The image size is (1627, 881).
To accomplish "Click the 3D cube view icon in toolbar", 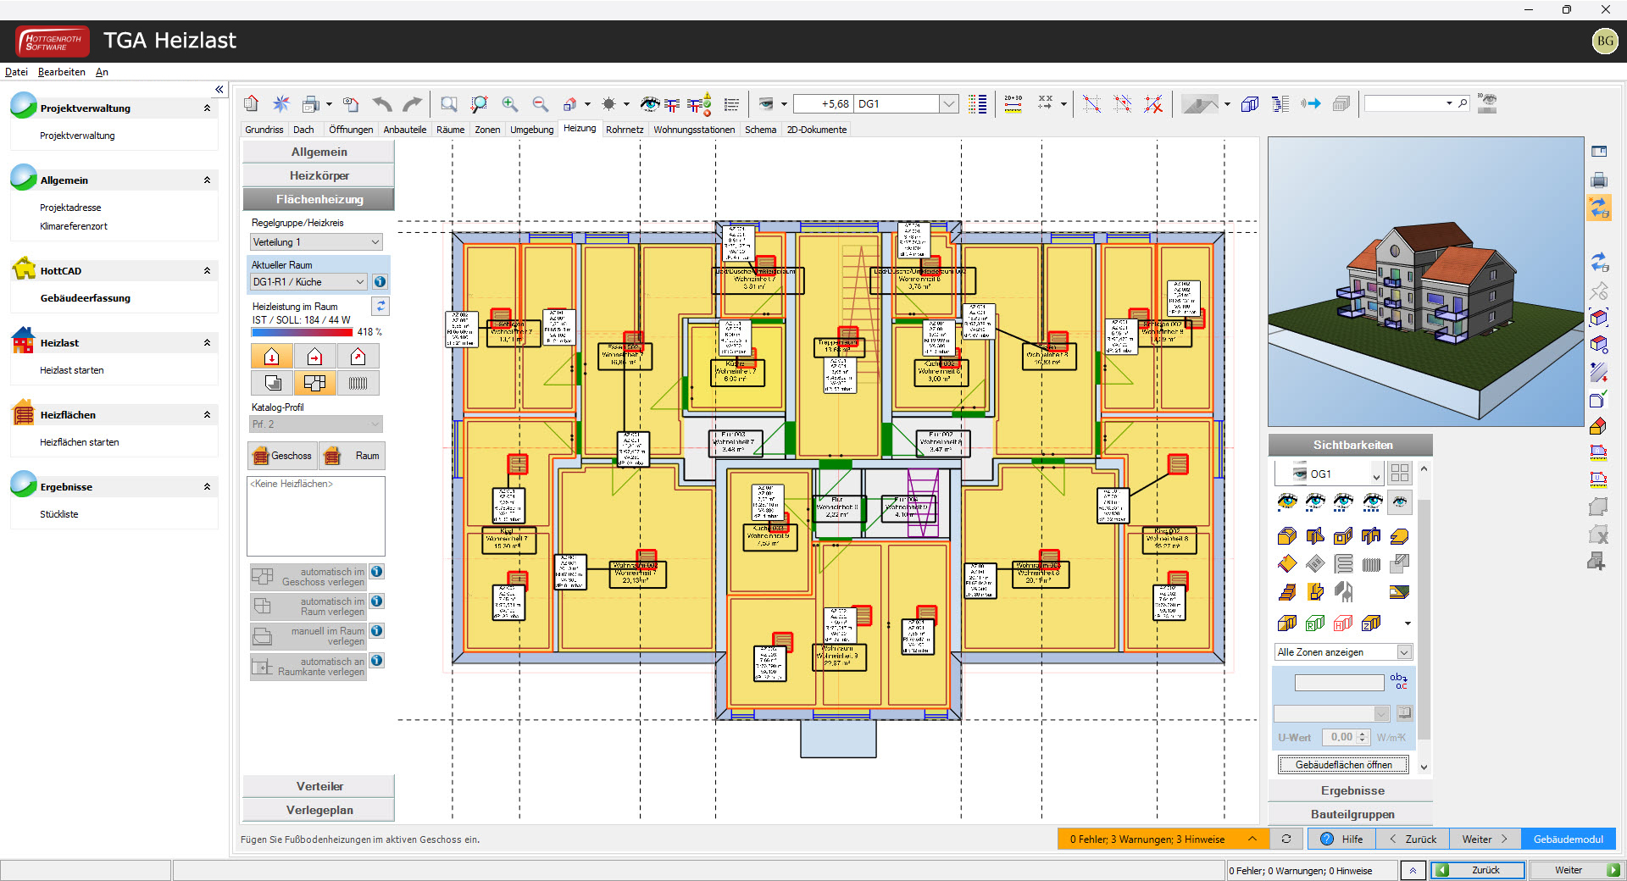I will click(x=1249, y=104).
